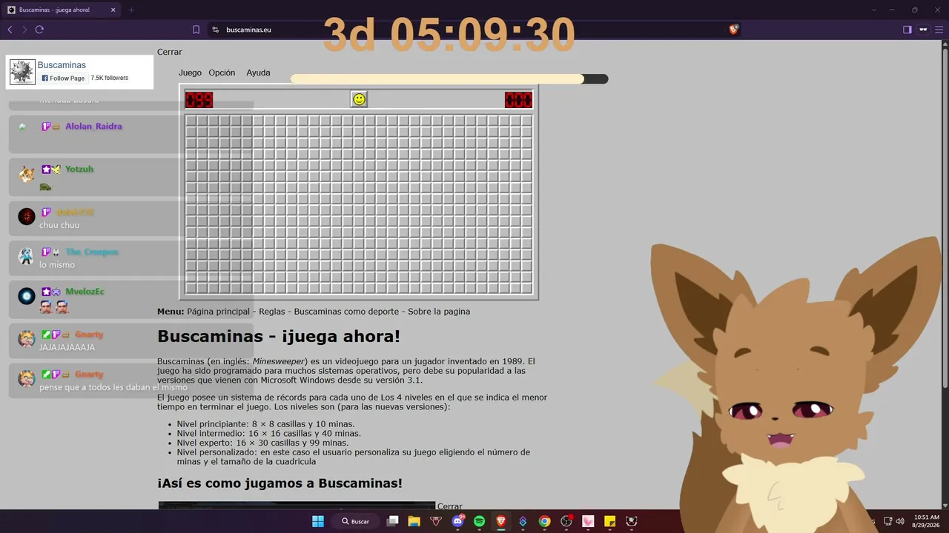Click the mine counter display showing 099
This screenshot has height=533, width=949.
pos(199,100)
